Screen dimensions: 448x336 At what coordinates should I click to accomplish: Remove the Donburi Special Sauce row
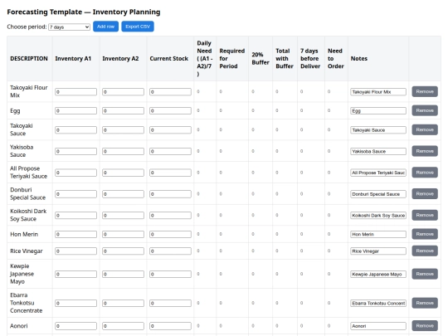425,193
